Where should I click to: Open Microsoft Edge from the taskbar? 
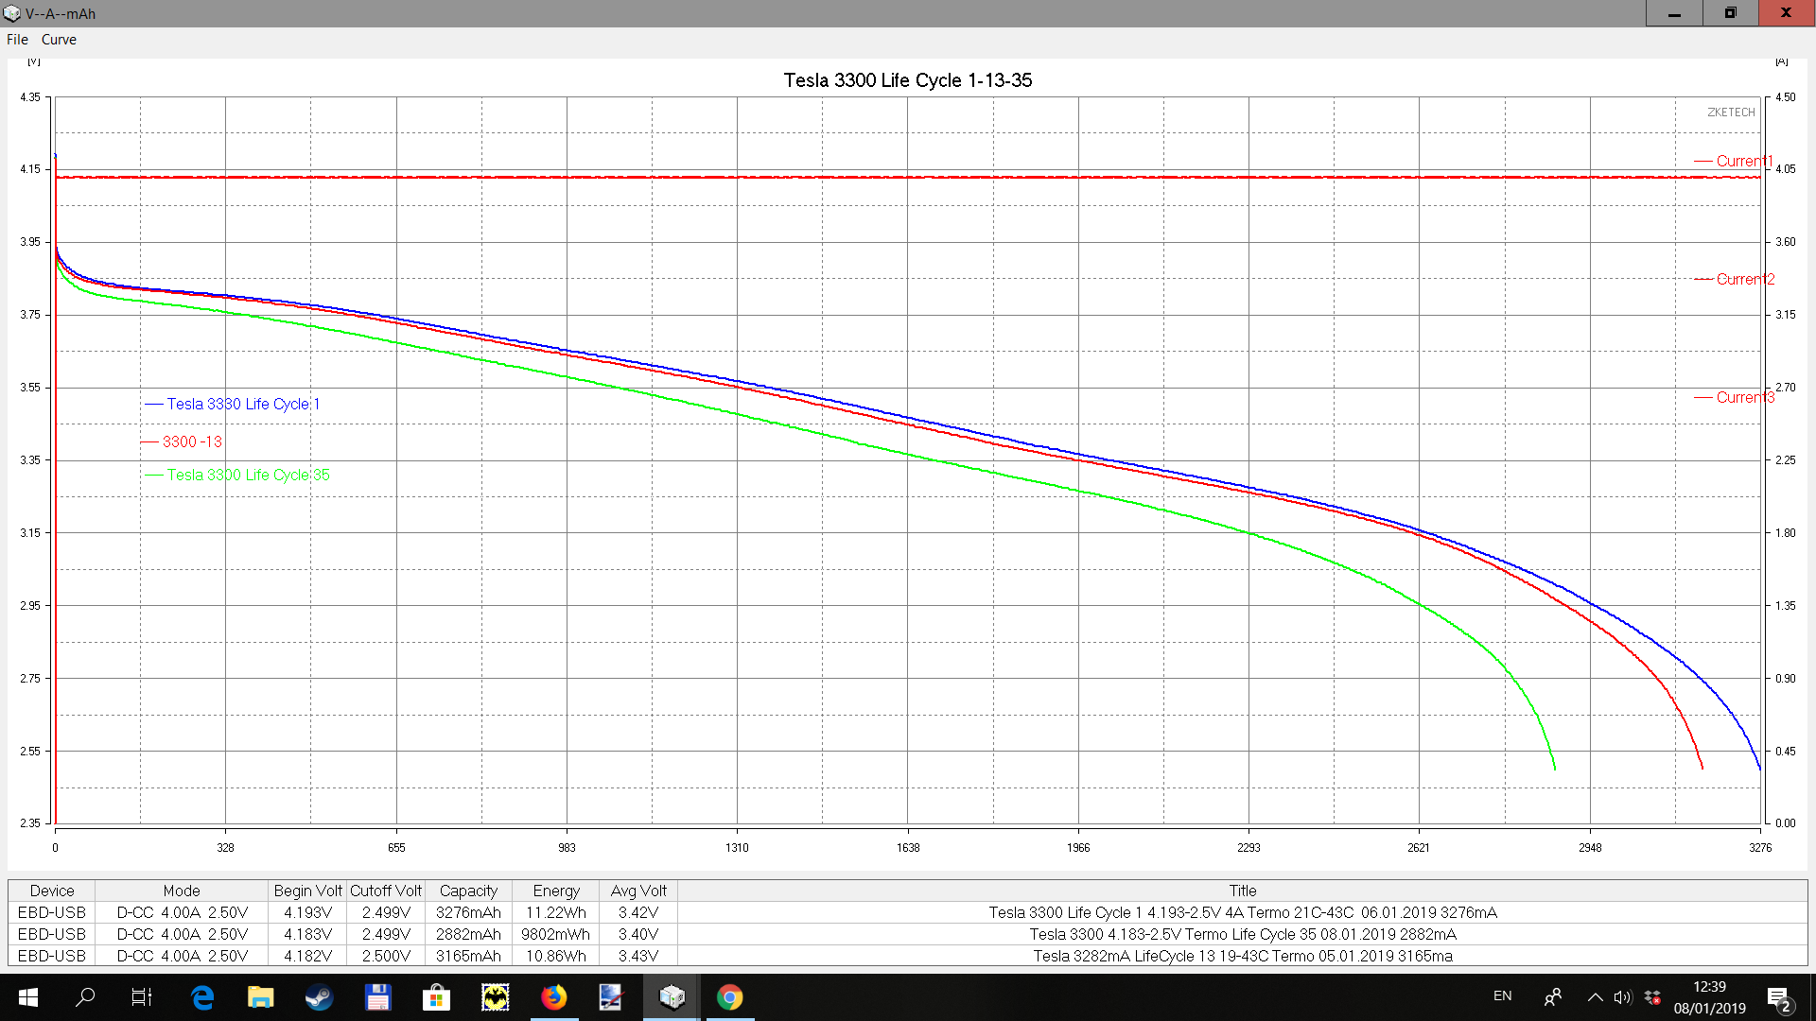click(x=202, y=997)
